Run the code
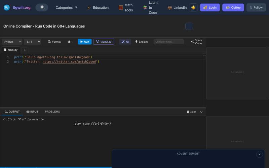Image resolution: width=269 pixels, height=168 pixels. click(x=85, y=42)
